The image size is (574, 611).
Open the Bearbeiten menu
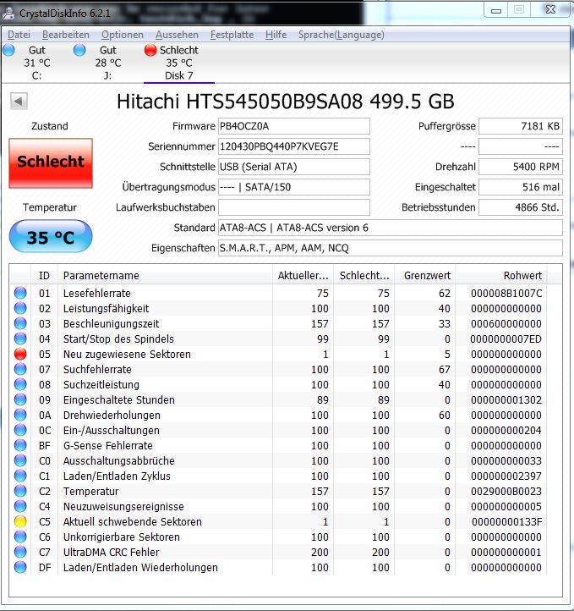pyautogui.click(x=65, y=35)
